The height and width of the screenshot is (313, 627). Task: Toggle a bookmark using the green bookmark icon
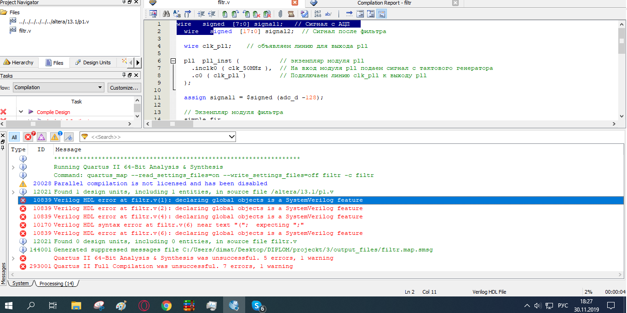click(x=224, y=14)
